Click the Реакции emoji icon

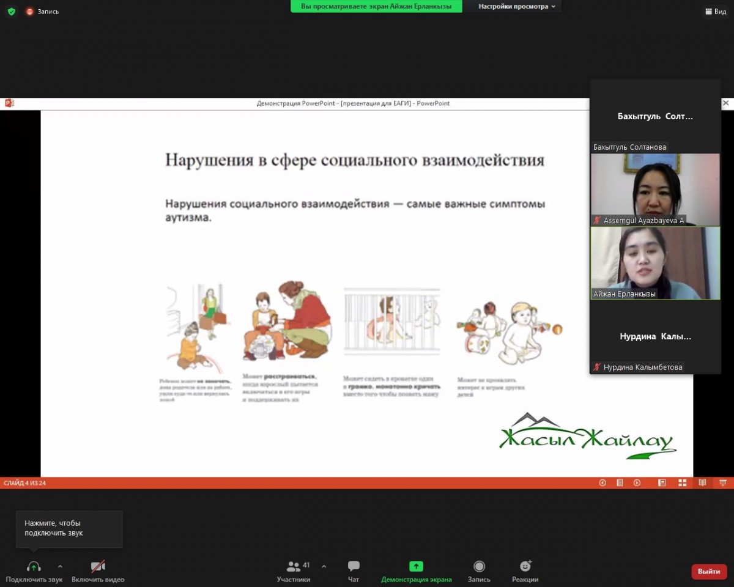(525, 567)
